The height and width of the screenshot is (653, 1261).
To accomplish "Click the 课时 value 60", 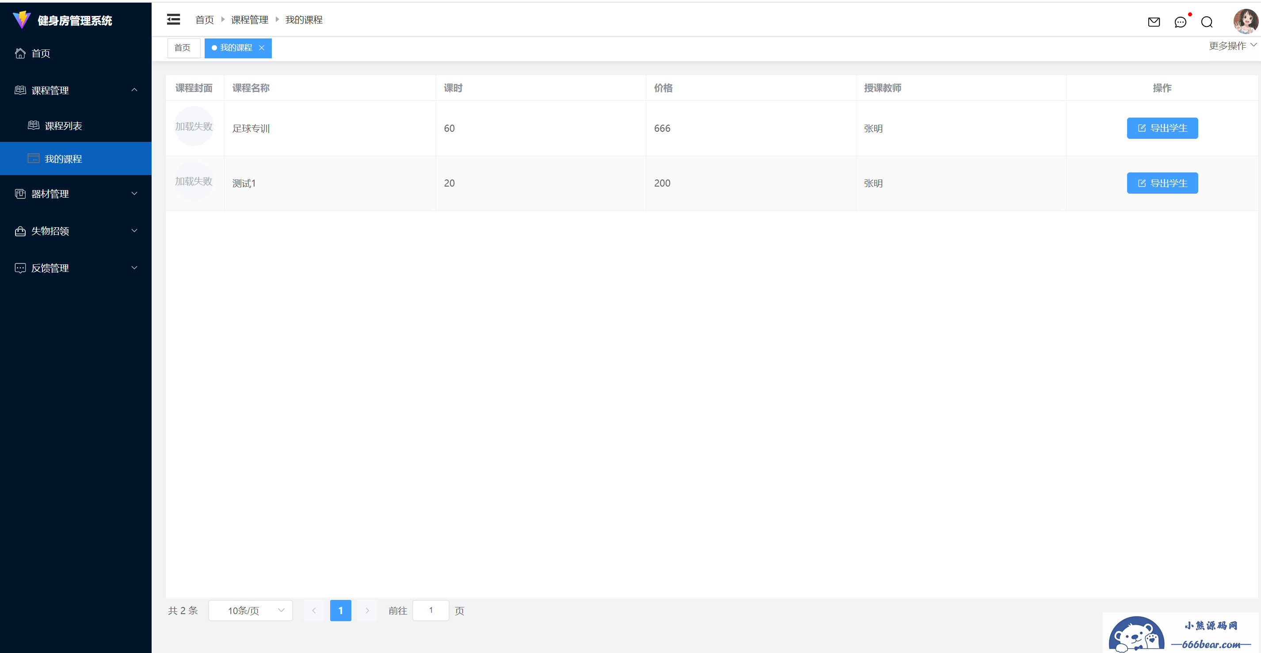I will [450, 128].
